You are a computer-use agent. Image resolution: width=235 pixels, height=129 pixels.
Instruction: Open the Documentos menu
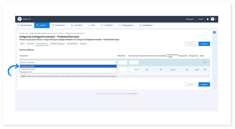pyautogui.click(x=60, y=25)
